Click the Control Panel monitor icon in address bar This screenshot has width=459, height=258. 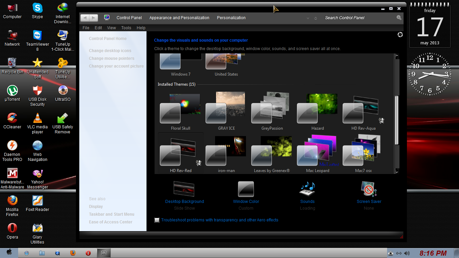pos(107,17)
